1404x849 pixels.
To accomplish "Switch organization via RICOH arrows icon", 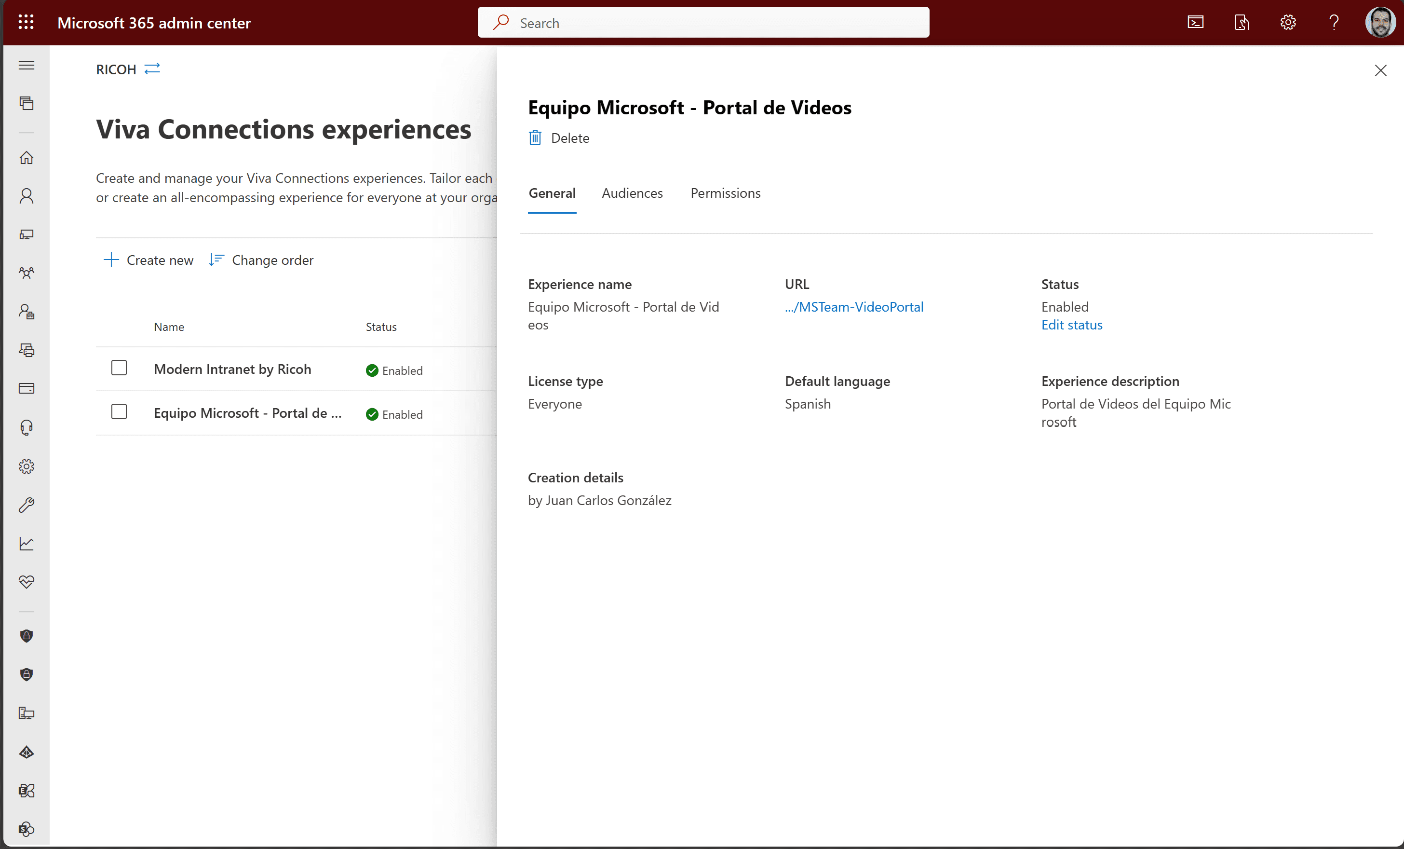I will pos(152,68).
